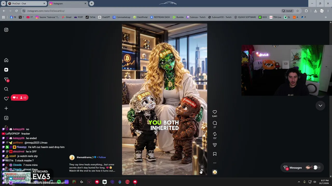Install the Instagram web app
This screenshot has height=186, width=332.
pos(287,11)
